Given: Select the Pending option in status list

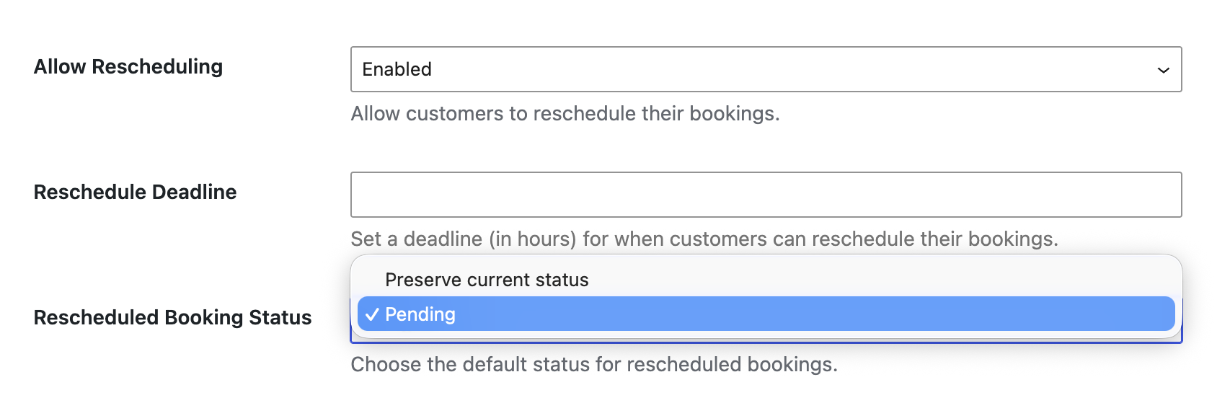Looking at the screenshot, I should pyautogui.click(x=766, y=314).
